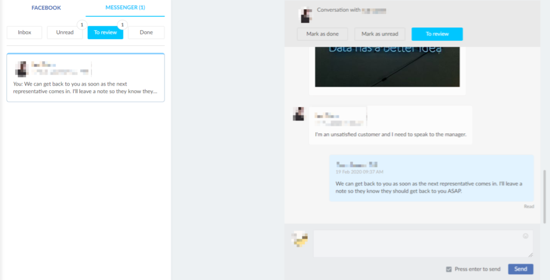This screenshot has height=280, width=550.
Task: Show the Inbox filter
Action: [x=25, y=33]
